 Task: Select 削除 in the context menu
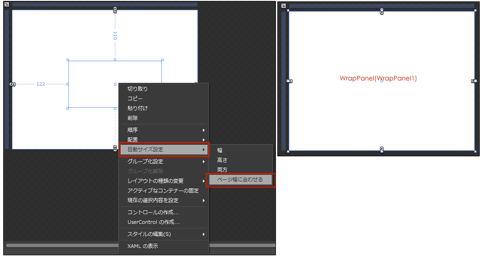(x=164, y=118)
